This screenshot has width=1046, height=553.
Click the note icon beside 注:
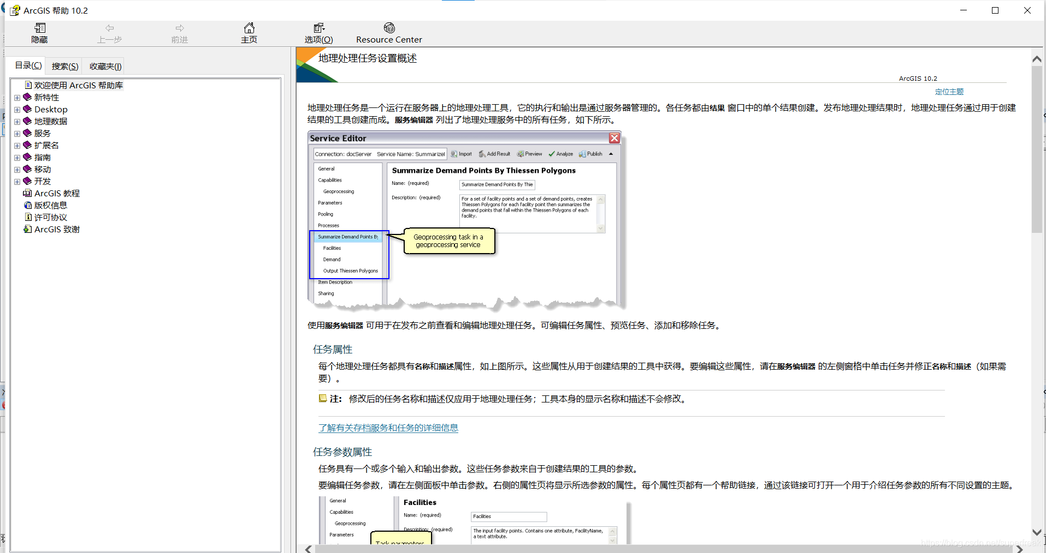click(323, 399)
